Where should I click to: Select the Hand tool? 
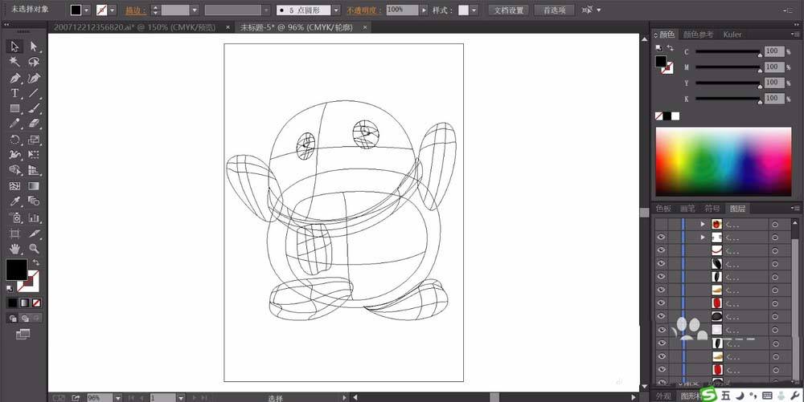tap(14, 249)
